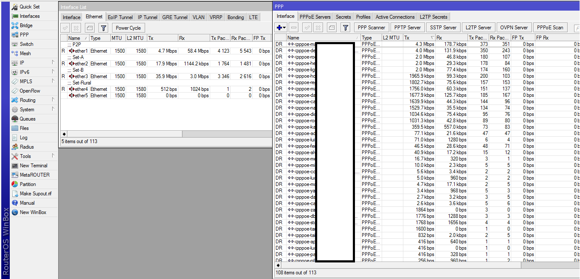Click the PPP Scanner button
The image size is (580, 279).
[x=372, y=28]
